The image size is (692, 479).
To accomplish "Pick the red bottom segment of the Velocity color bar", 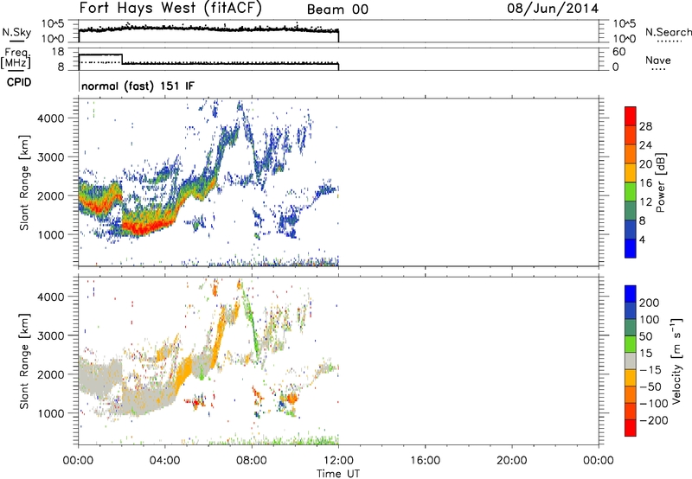I will pos(631,428).
